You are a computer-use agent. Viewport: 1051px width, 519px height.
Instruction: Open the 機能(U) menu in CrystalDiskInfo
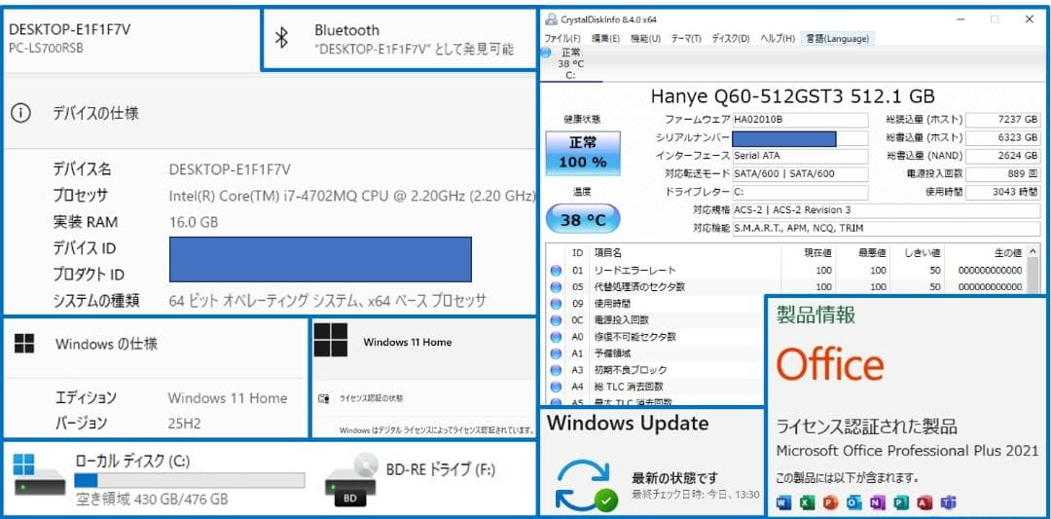click(x=645, y=39)
